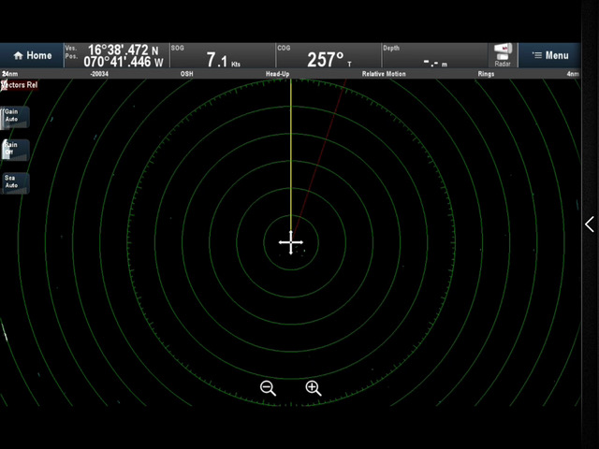Click the Rings status label
This screenshot has width=599, height=449.
pos(486,74)
